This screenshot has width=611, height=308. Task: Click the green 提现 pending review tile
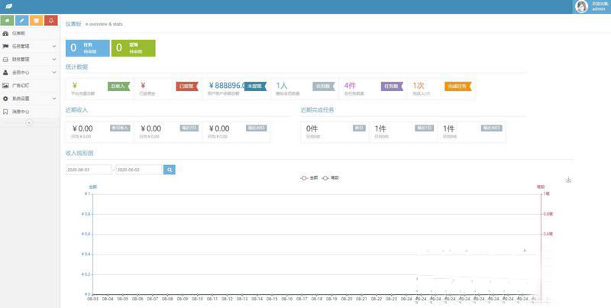pos(133,48)
